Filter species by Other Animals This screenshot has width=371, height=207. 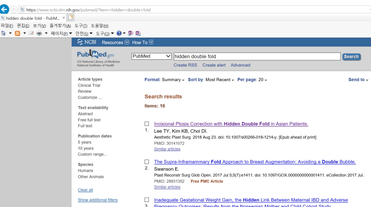(90, 177)
